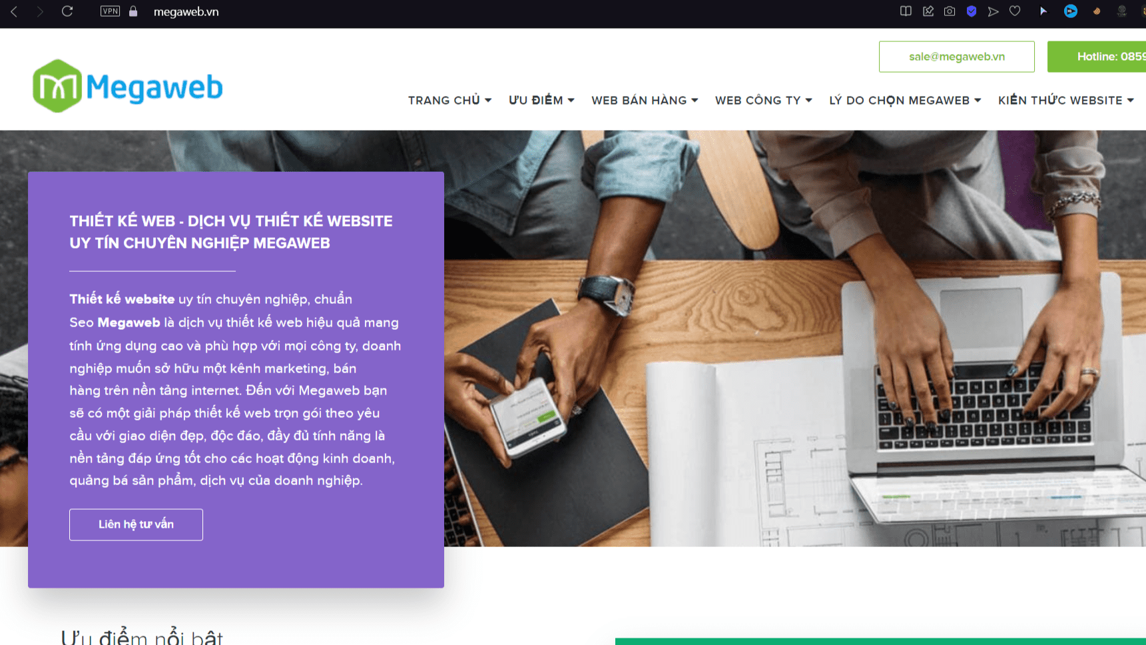Select LÝ DO CHỌN MEGAWEB menu
The image size is (1146, 645).
(x=905, y=100)
